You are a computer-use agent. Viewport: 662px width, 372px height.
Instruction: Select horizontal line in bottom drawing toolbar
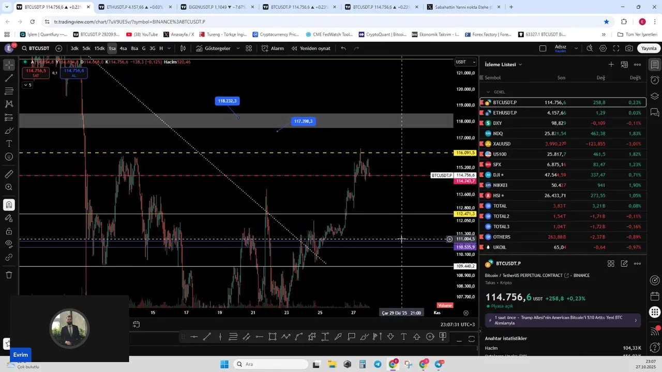[194, 337]
